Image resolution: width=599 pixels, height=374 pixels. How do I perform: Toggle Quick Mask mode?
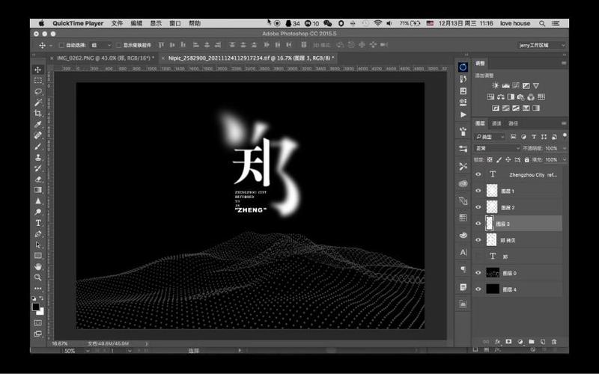(38, 323)
